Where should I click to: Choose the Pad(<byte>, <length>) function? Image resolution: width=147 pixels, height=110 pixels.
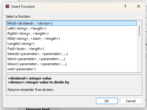click(72, 49)
